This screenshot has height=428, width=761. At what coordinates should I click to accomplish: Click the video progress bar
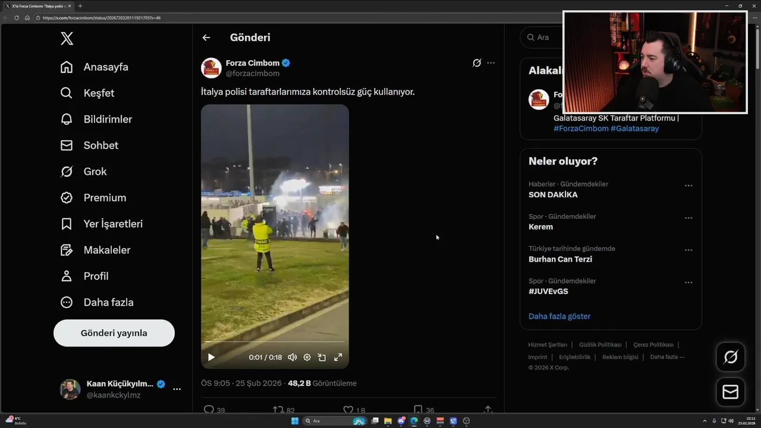point(275,342)
